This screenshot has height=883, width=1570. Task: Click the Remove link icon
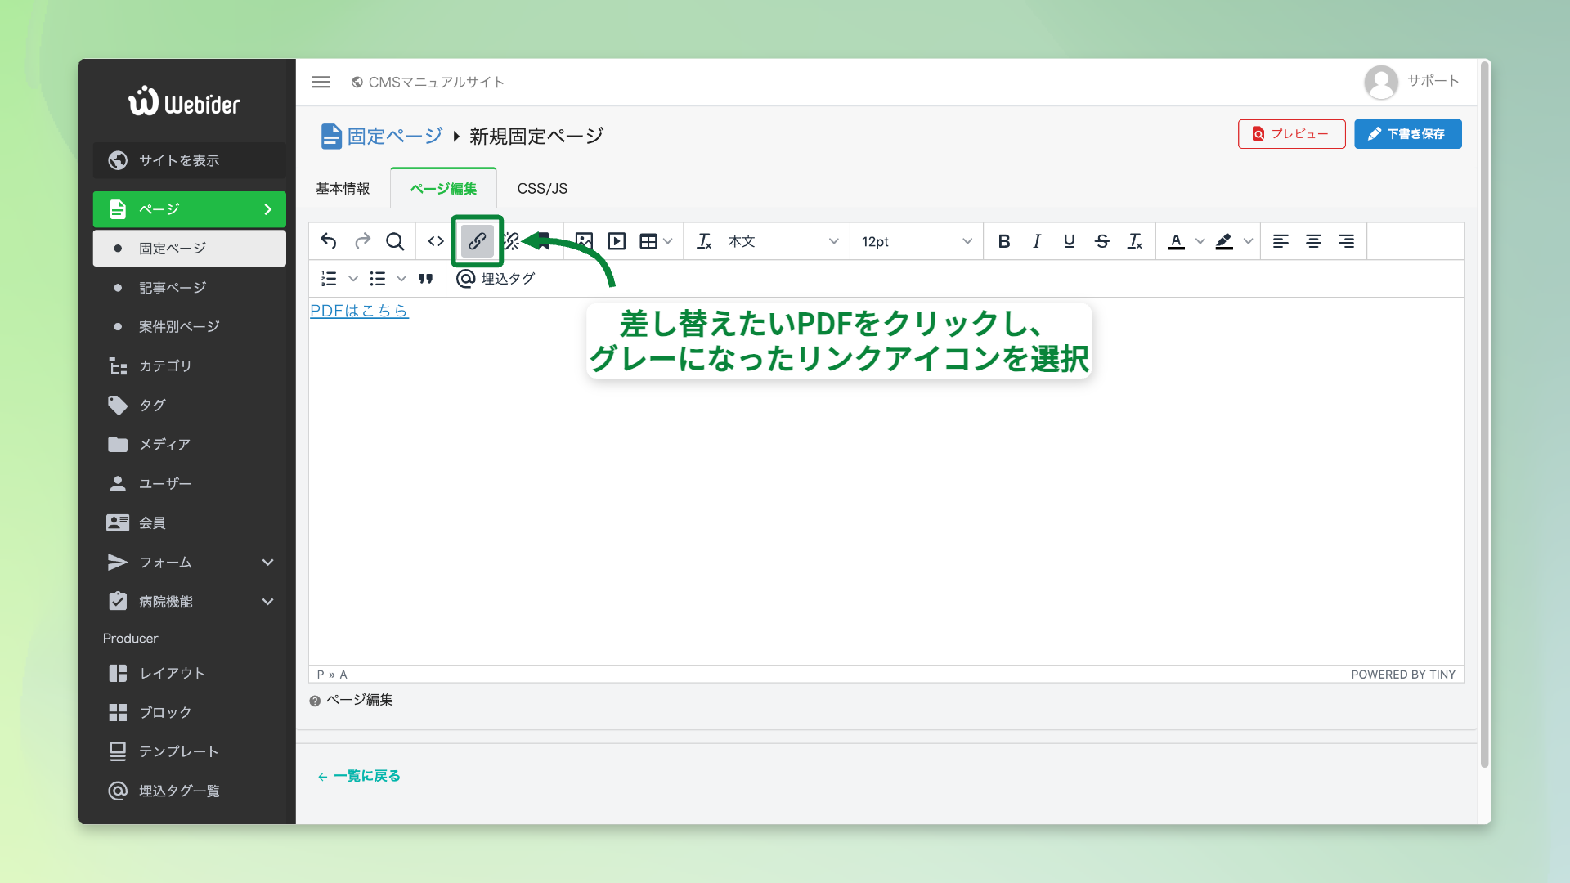(509, 241)
